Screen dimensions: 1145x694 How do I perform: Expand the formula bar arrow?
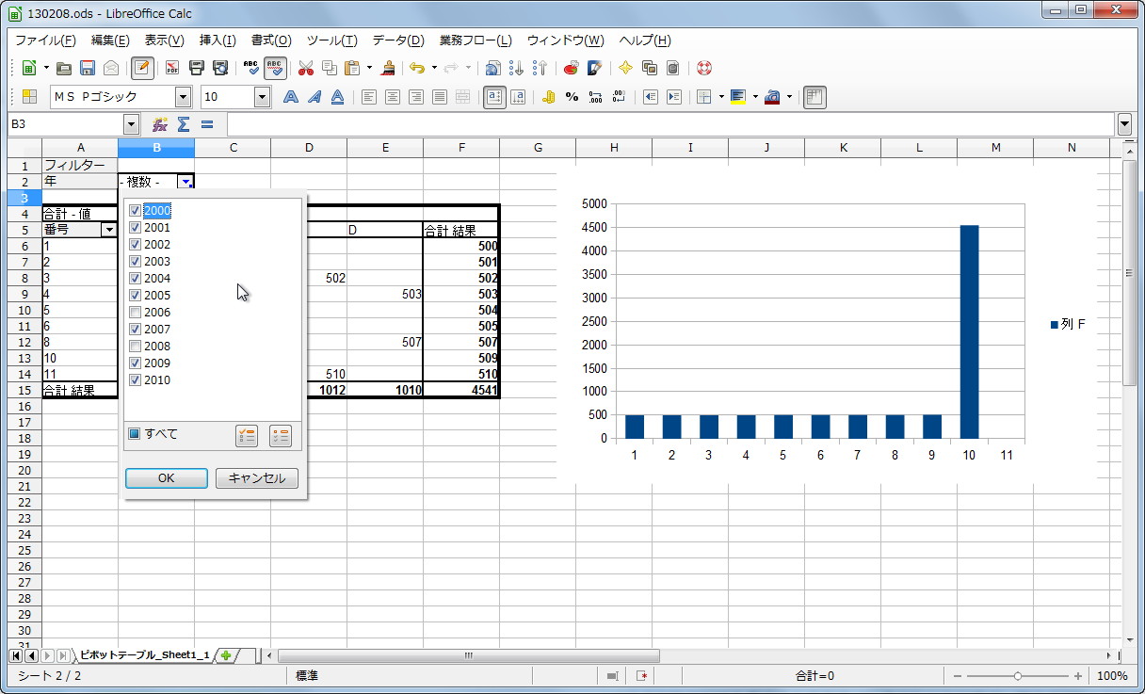click(x=1124, y=124)
